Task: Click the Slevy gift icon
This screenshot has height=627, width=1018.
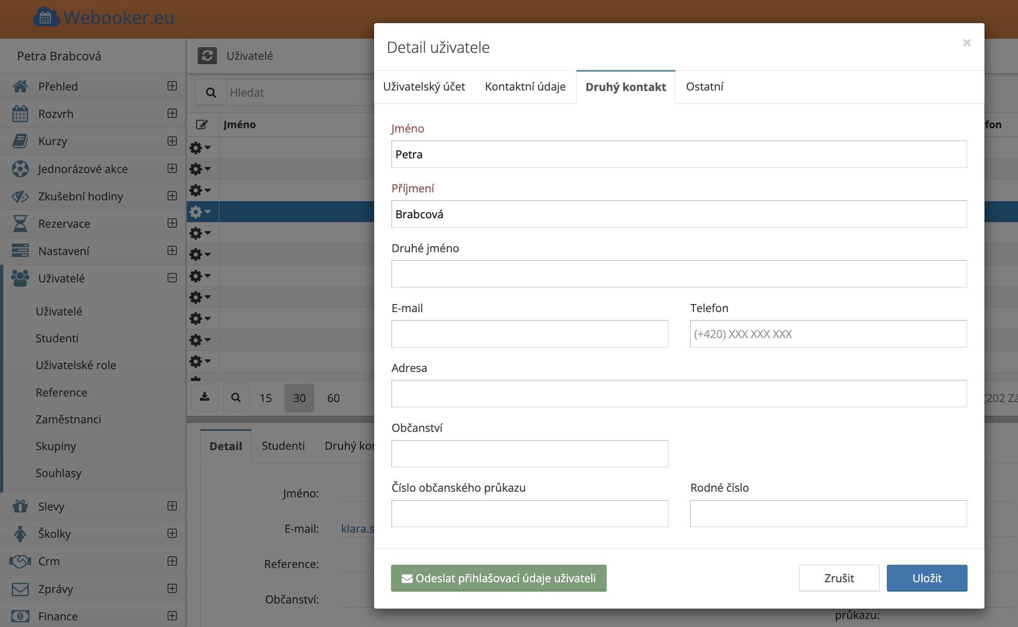Action: click(x=20, y=506)
